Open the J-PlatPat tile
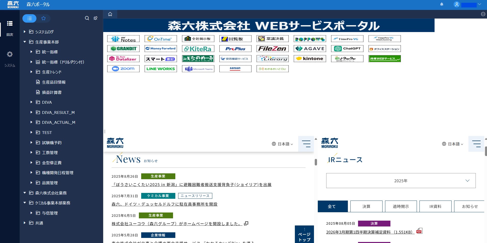Viewport: 487px width, 243px height. coord(347,59)
